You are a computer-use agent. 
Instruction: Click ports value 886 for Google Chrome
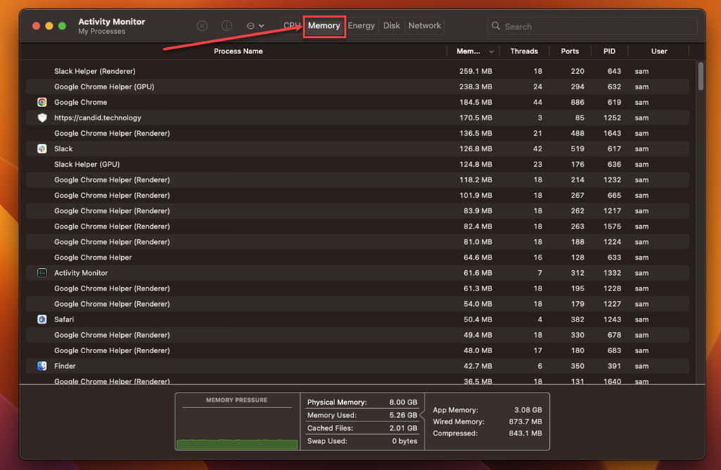(x=577, y=102)
